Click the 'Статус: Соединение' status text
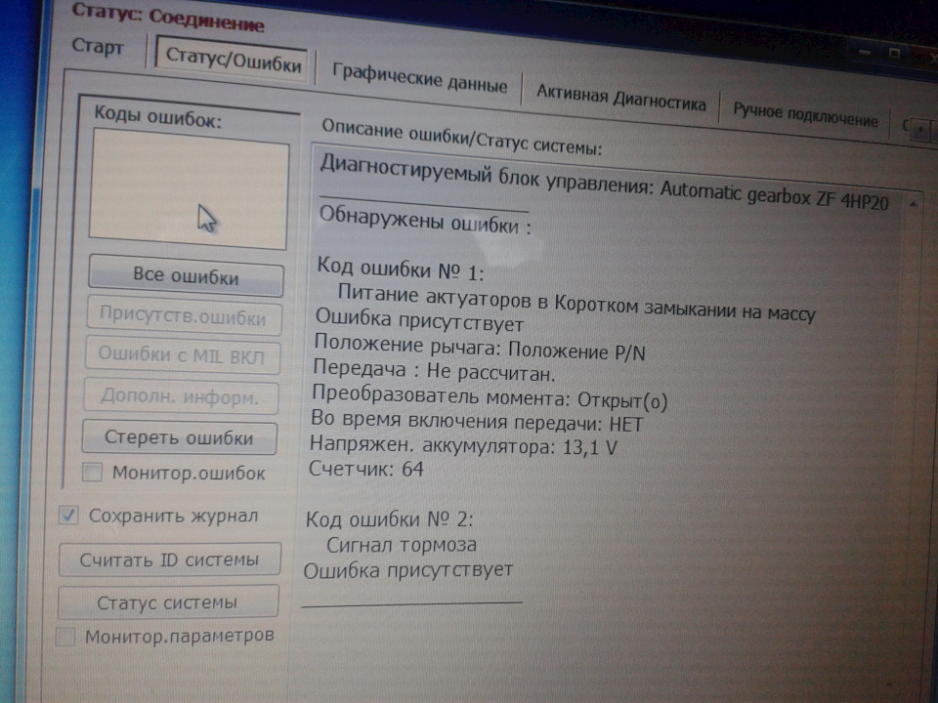Screen dimensions: 938x703 (x=167, y=17)
